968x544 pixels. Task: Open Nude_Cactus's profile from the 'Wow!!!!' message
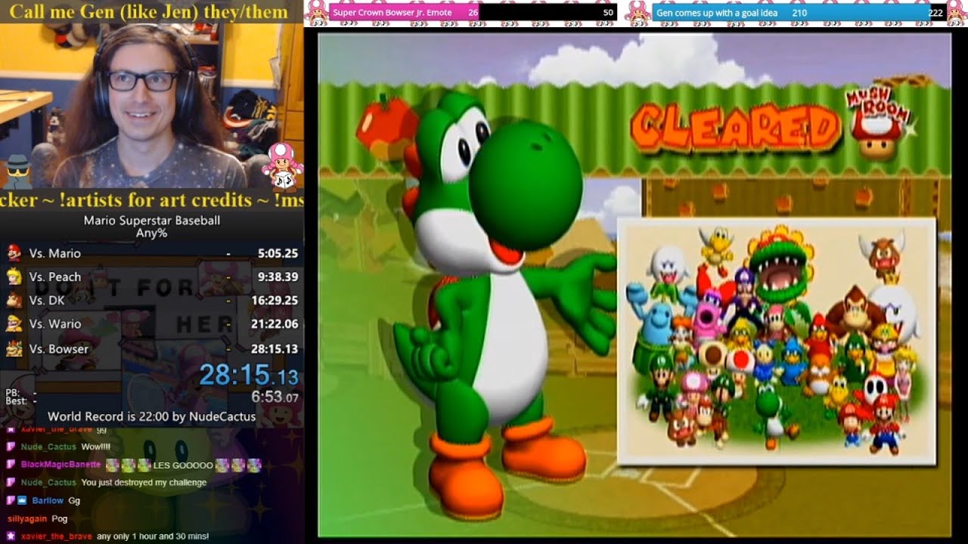point(48,447)
